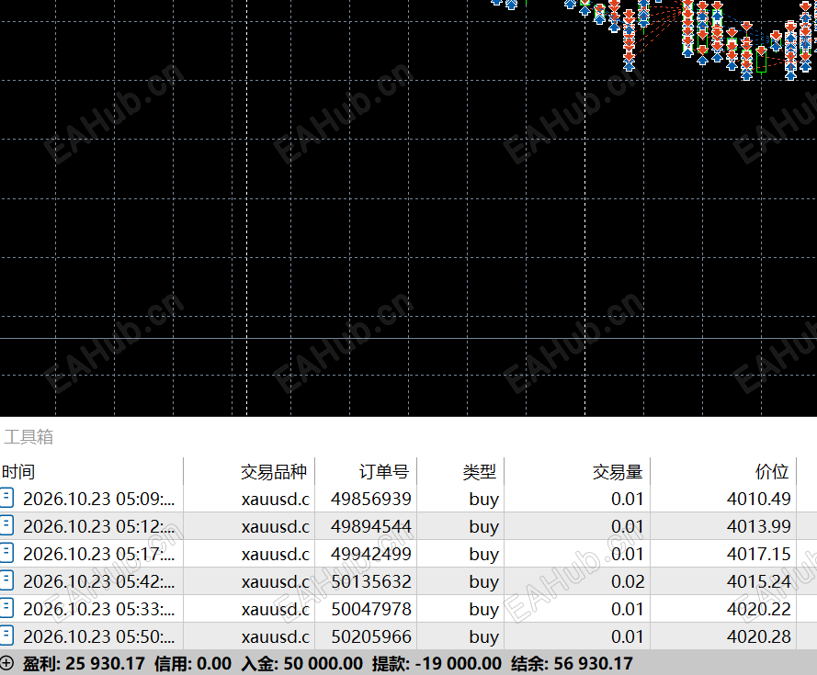817x675 pixels.
Task: Select order number 50047978
Action: [x=371, y=610]
